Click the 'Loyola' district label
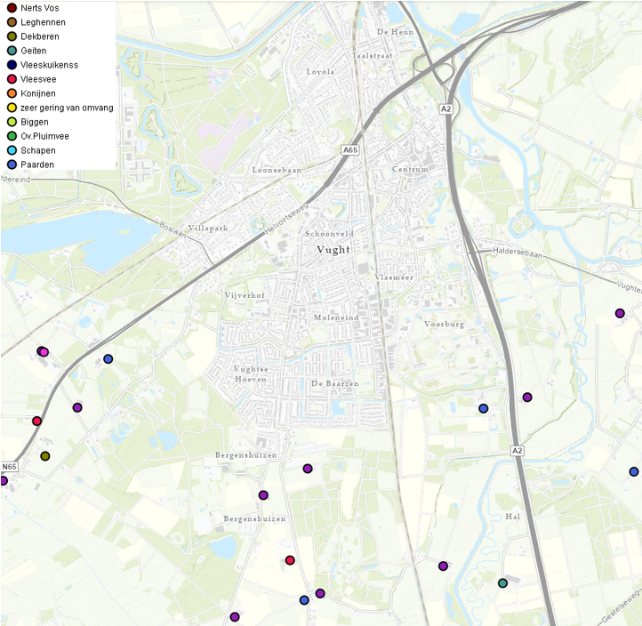 320,72
